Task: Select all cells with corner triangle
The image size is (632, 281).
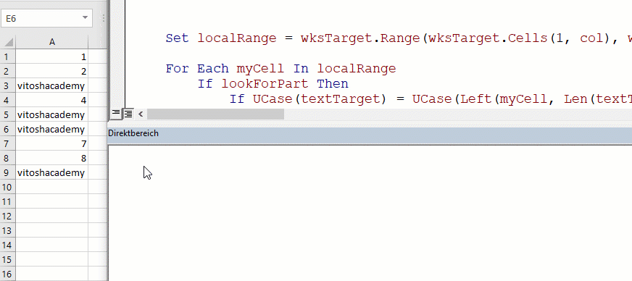Action: (x=8, y=42)
